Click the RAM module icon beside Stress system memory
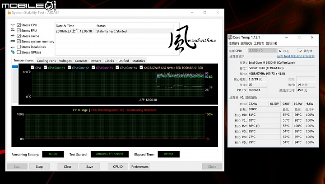Image resolution: width=325 pixels, height=184 pixels. pos(13,41)
